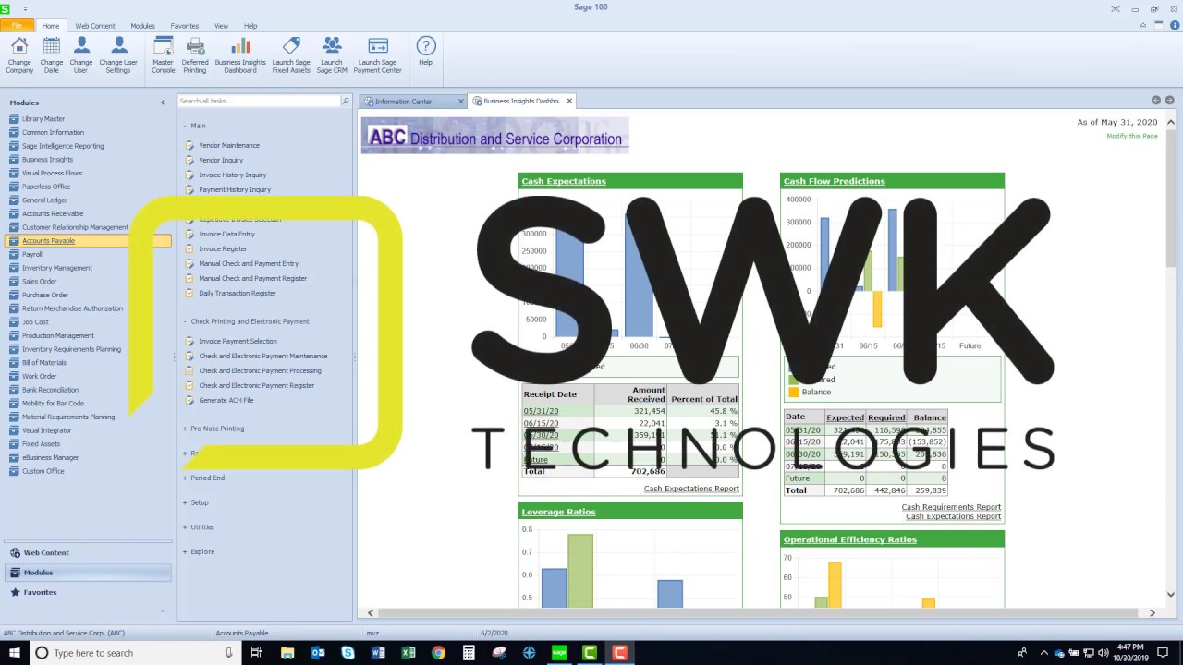Expand the Utilities task group

(x=185, y=526)
